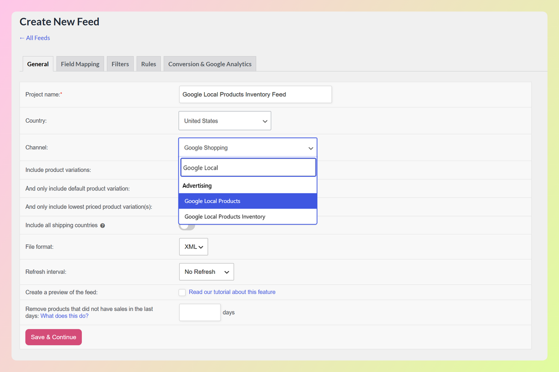This screenshot has height=372, width=559.
Task: Click the Channel label
Action: 37,147
